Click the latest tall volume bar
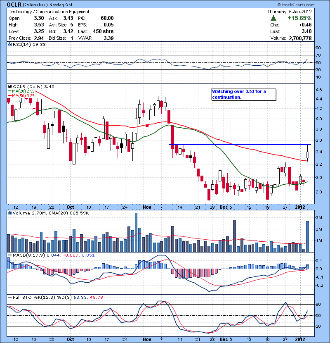Screen dimensions: 330x343 [x=307, y=237]
